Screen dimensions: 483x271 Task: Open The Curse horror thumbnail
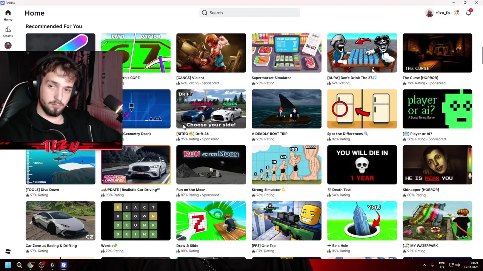tap(437, 53)
